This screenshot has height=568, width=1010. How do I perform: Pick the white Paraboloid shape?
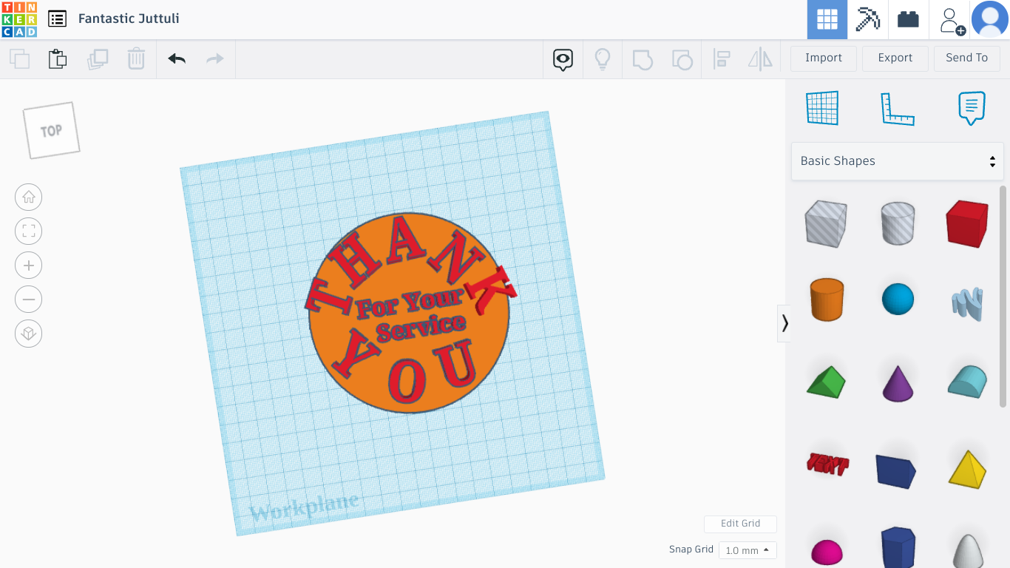tap(967, 550)
